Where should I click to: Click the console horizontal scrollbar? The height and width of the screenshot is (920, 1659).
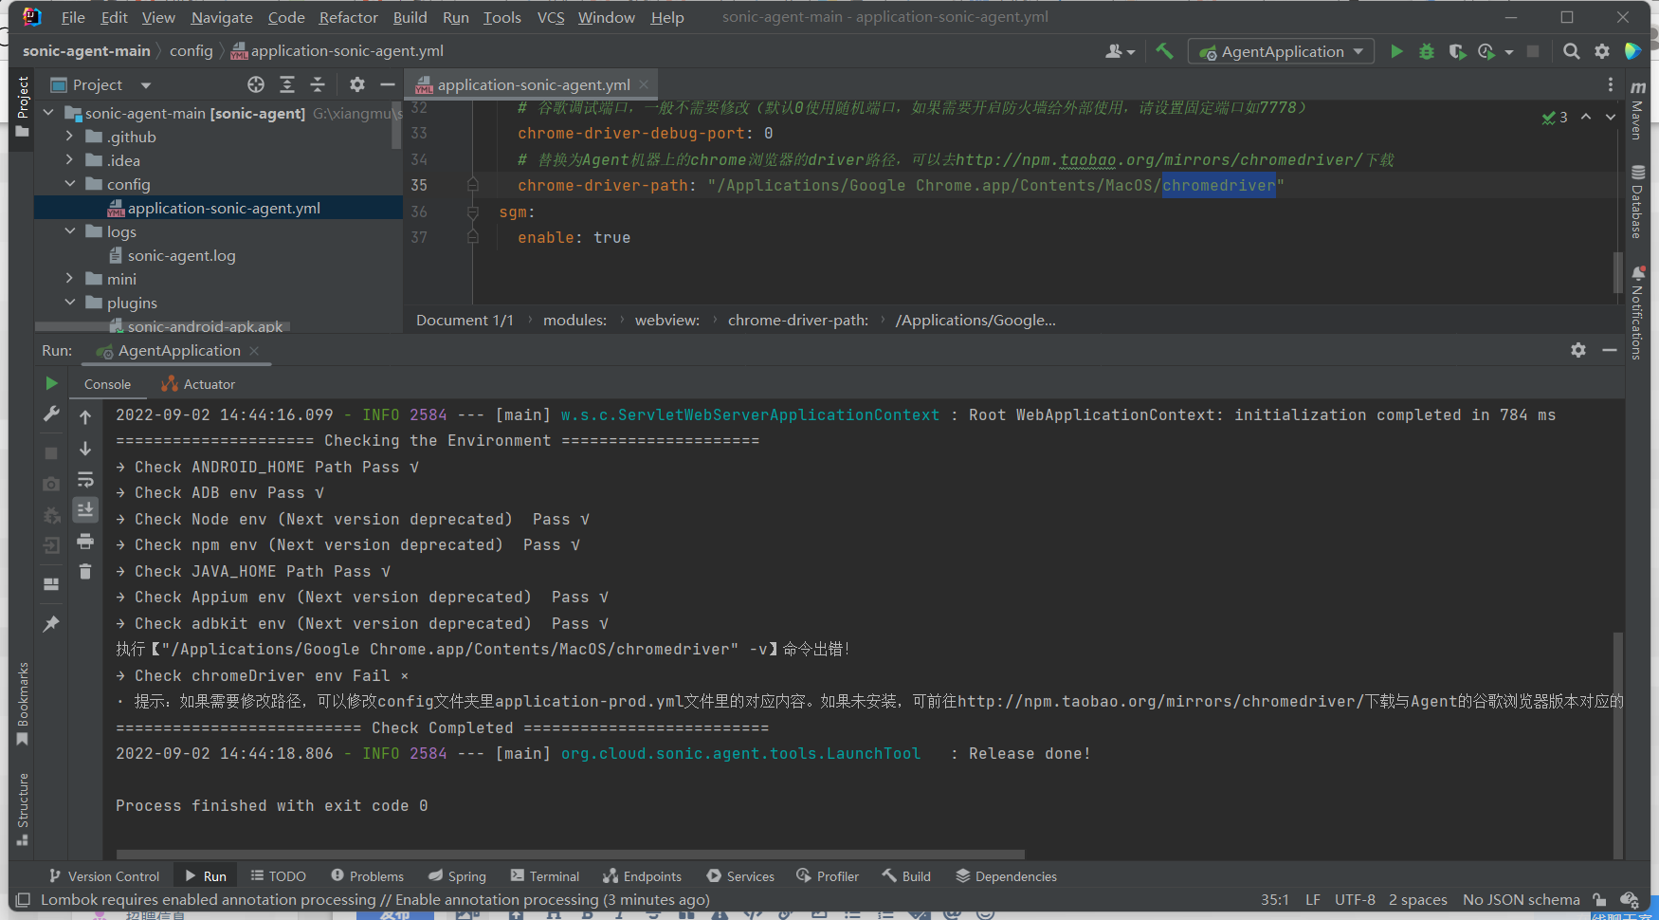point(570,854)
